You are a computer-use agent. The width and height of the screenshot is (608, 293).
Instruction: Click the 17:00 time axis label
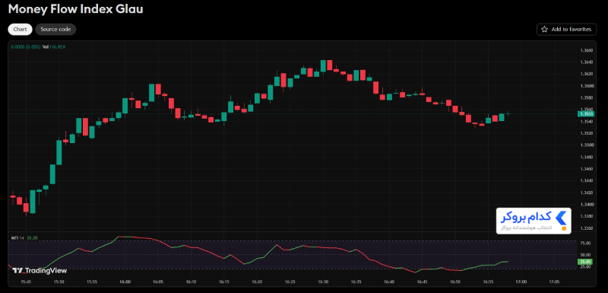[521, 282]
